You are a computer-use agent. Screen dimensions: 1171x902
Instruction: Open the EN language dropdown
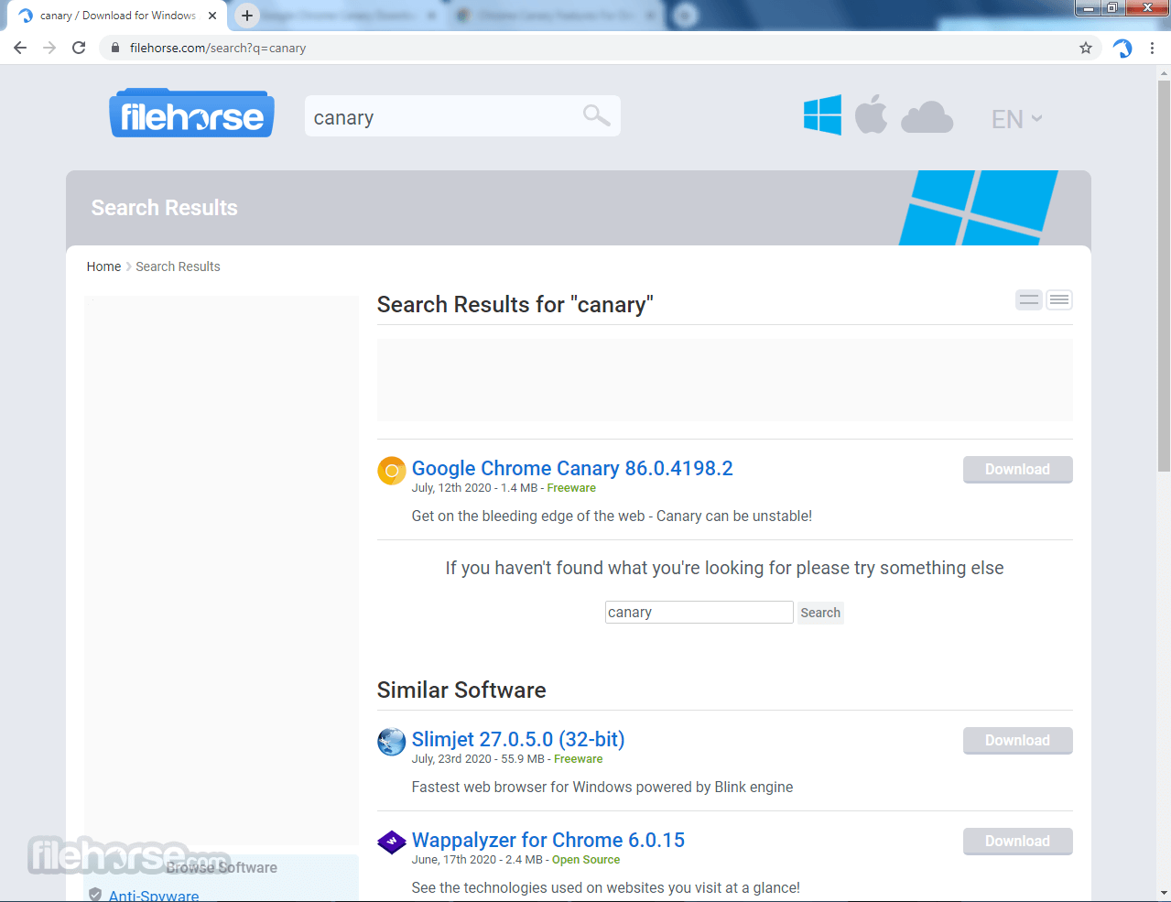pyautogui.click(x=1016, y=119)
